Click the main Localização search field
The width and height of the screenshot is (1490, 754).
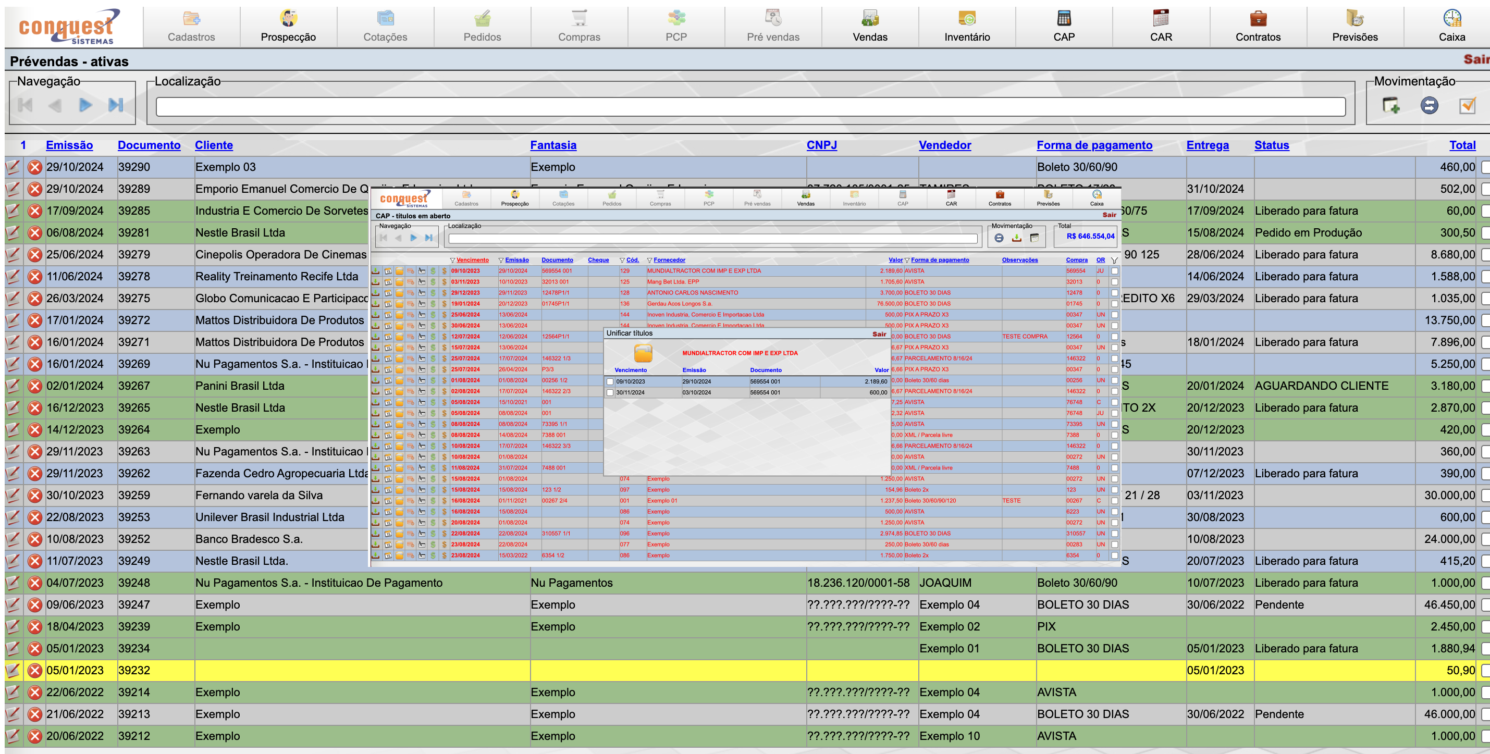[x=750, y=106]
